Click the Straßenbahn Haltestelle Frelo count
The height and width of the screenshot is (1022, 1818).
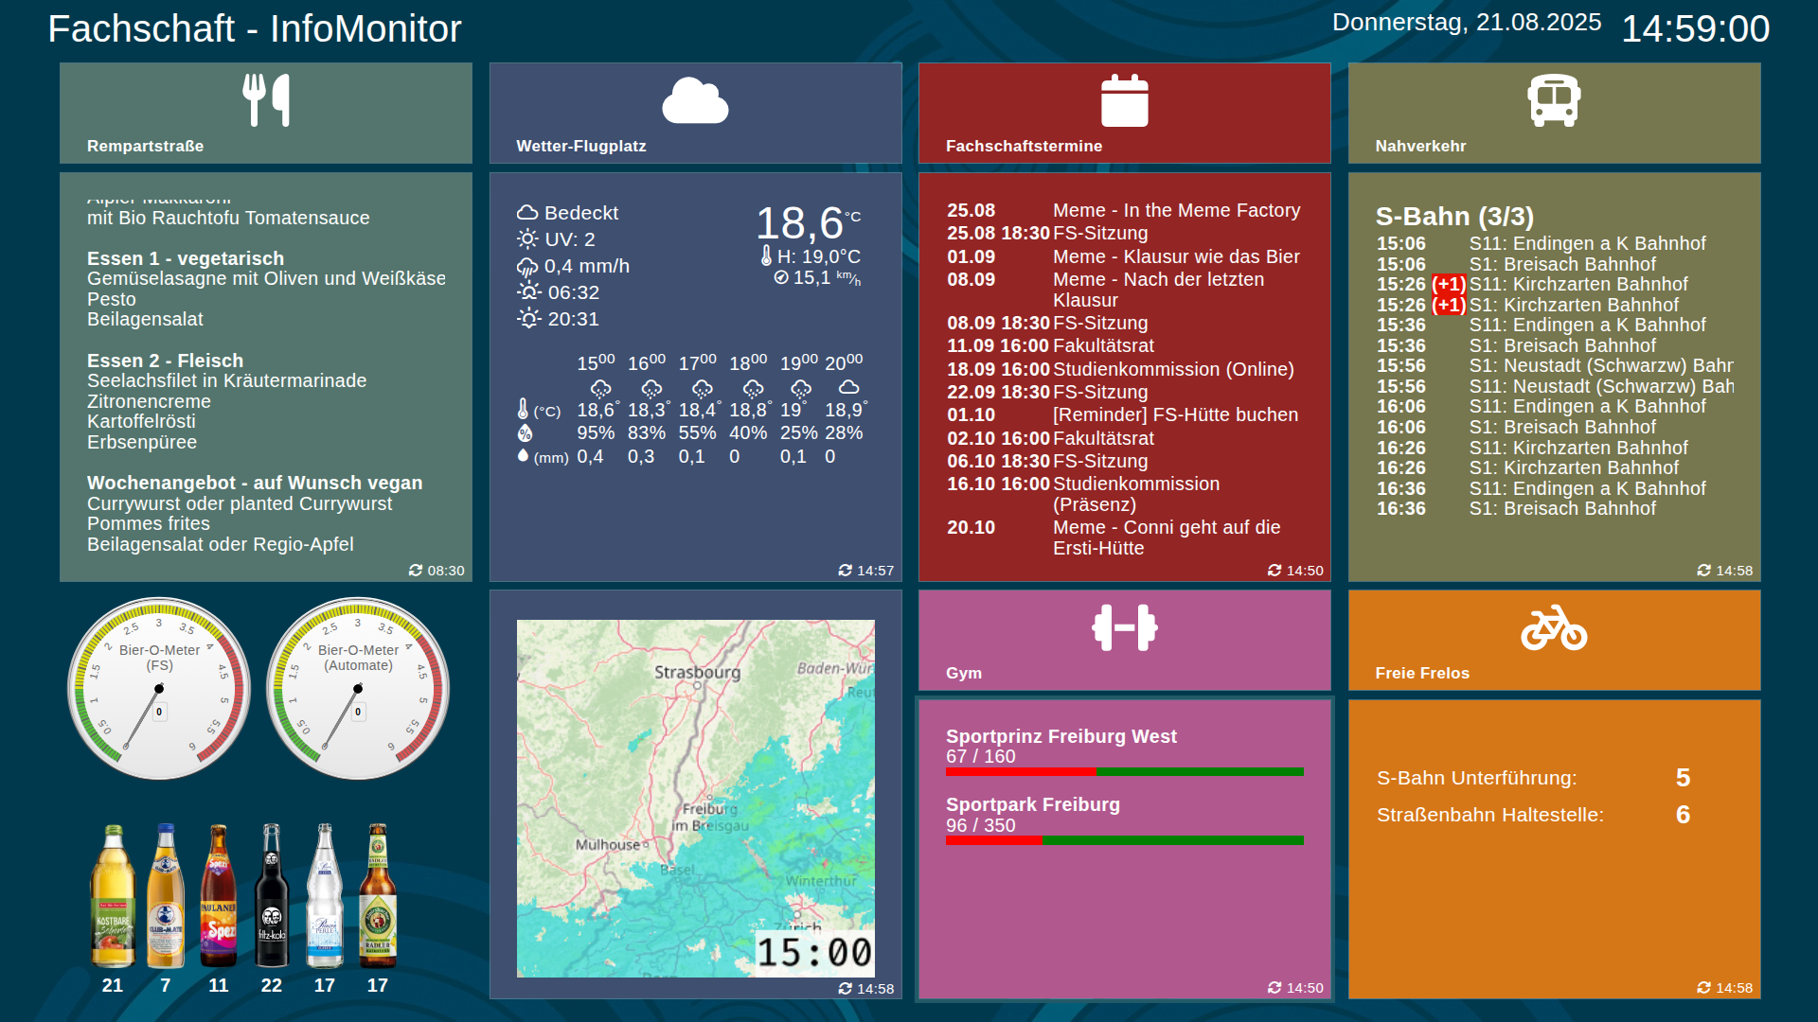pos(1682,815)
